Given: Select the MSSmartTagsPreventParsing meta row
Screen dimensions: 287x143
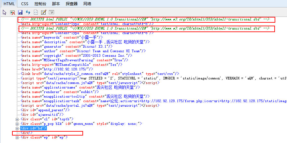Looking at the screenshot, I should click(x=74, y=60).
